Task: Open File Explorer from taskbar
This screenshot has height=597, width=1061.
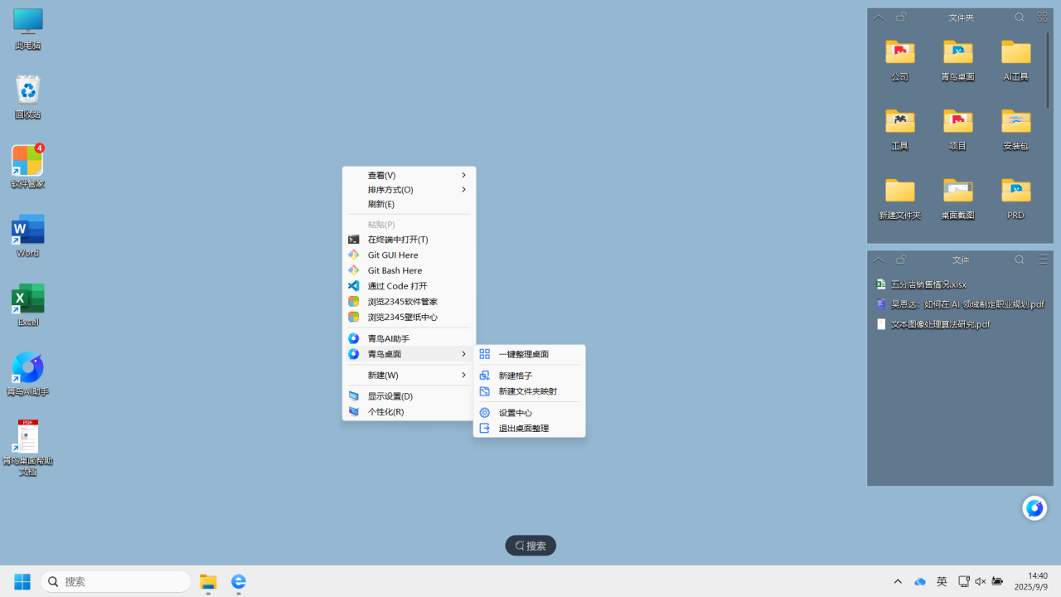Action: (208, 582)
